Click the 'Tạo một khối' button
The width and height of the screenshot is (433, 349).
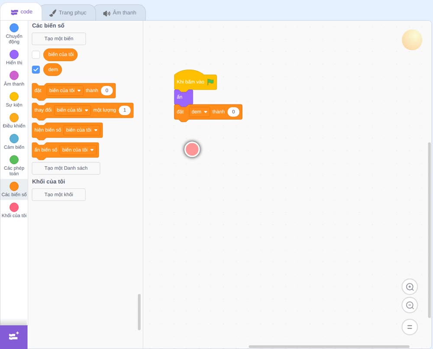click(x=59, y=195)
